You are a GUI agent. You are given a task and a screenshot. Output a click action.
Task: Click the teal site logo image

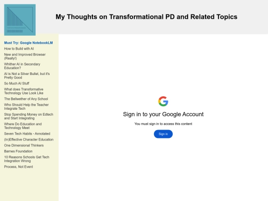click(20, 20)
